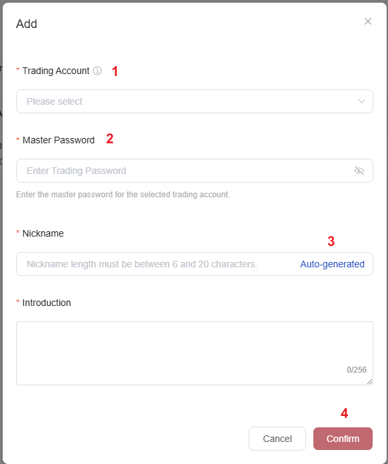Click the info icon beside Trading Account

click(x=97, y=71)
